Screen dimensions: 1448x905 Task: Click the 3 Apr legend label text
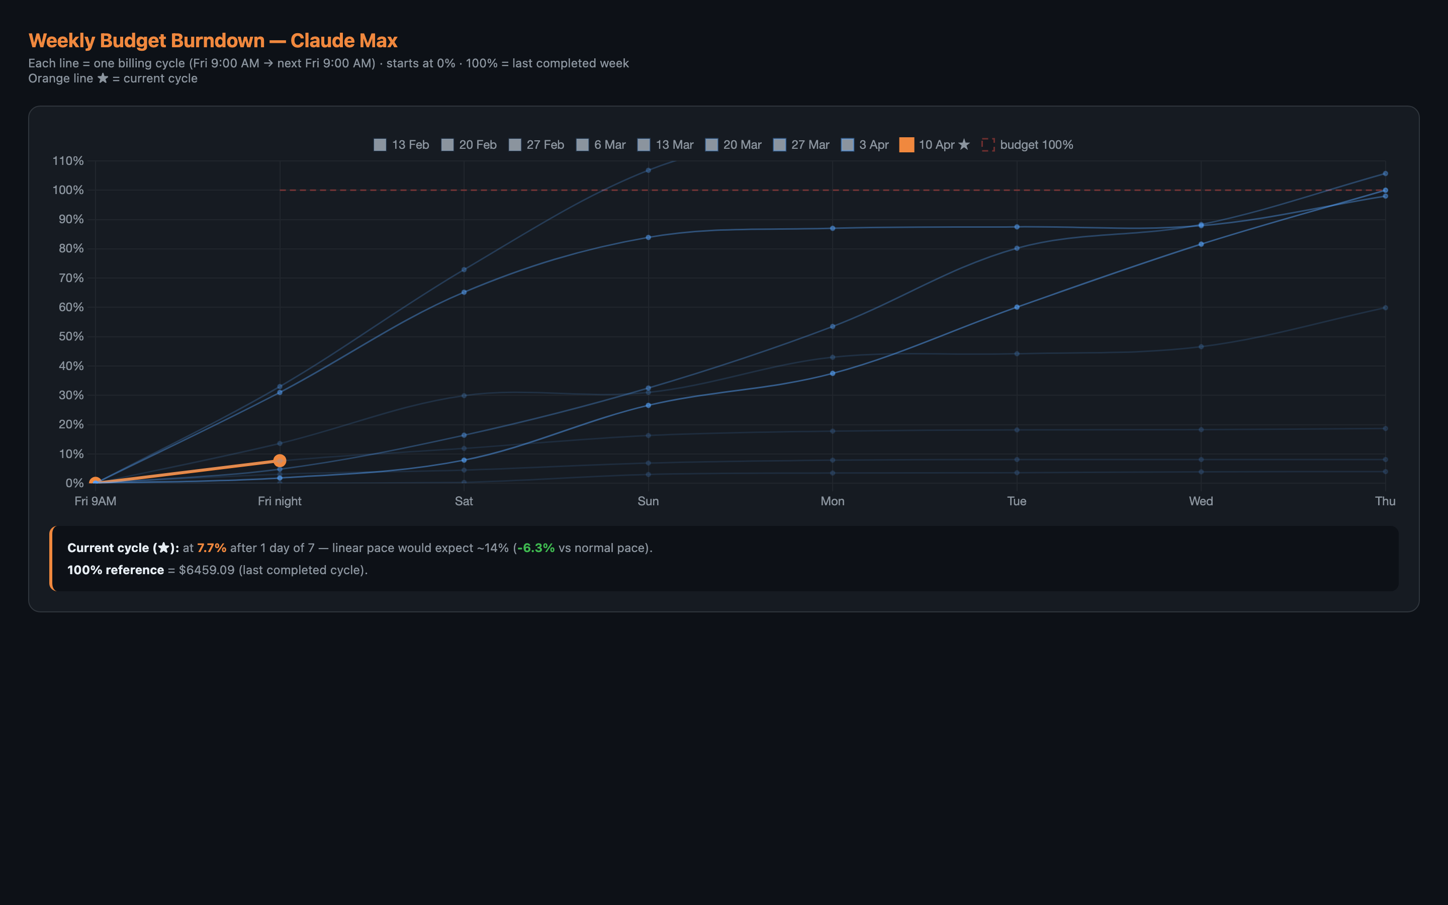(874, 144)
